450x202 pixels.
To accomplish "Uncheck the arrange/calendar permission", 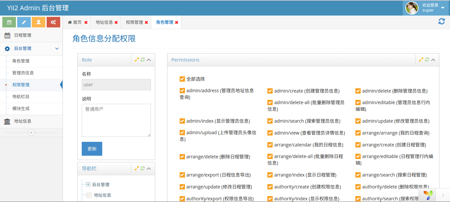I will pos(270,145).
